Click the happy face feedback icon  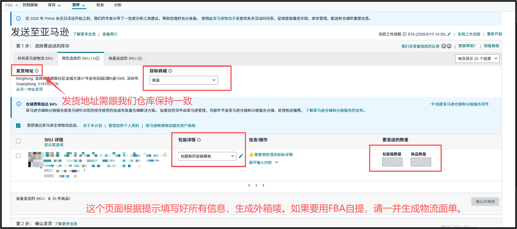click(444, 46)
